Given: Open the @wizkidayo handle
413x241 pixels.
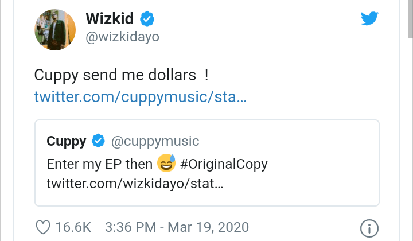Looking at the screenshot, I should click(122, 37).
